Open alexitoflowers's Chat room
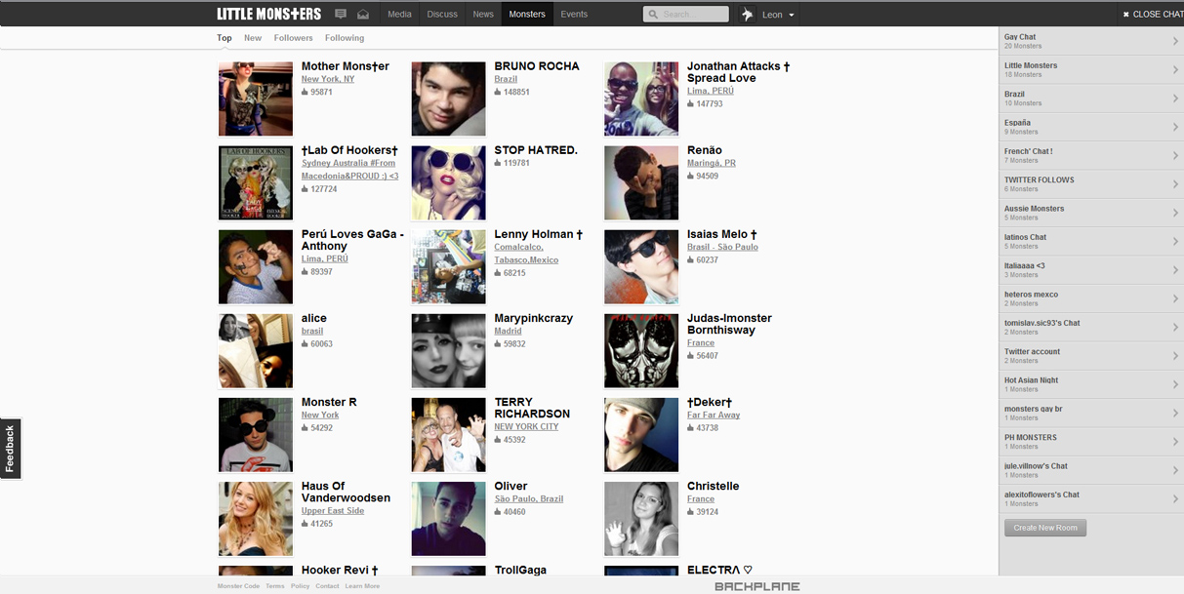Image resolution: width=1184 pixels, height=594 pixels. pos(1091,498)
